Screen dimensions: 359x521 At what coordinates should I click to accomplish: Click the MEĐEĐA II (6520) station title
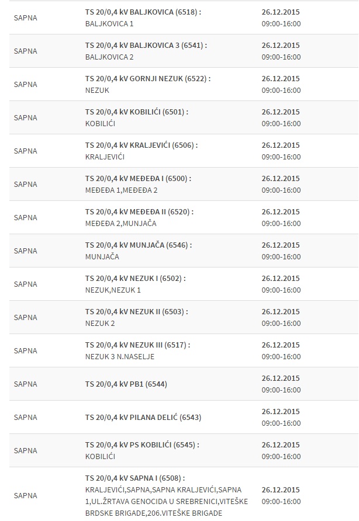tap(139, 211)
